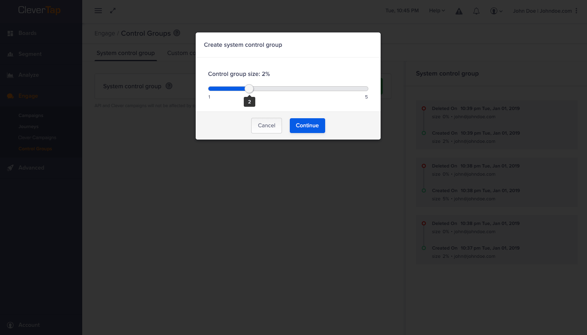The width and height of the screenshot is (587, 335).
Task: Click the Deleted On 10:38 pm top entry
Action: click(x=476, y=166)
